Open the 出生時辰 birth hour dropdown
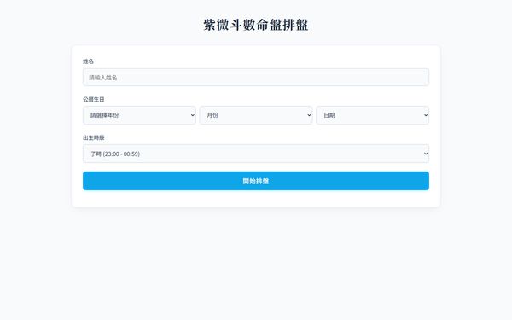This screenshot has width=512, height=320. click(x=256, y=154)
